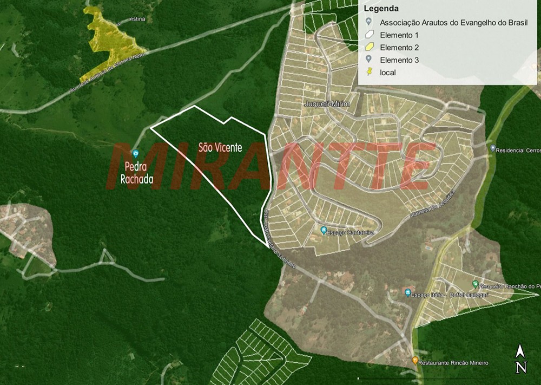Click the north arrow compass indicator

point(520,360)
